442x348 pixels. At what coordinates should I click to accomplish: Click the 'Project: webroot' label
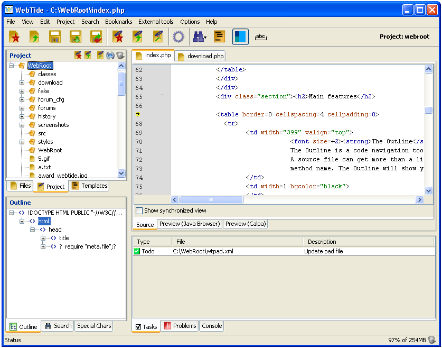click(404, 36)
